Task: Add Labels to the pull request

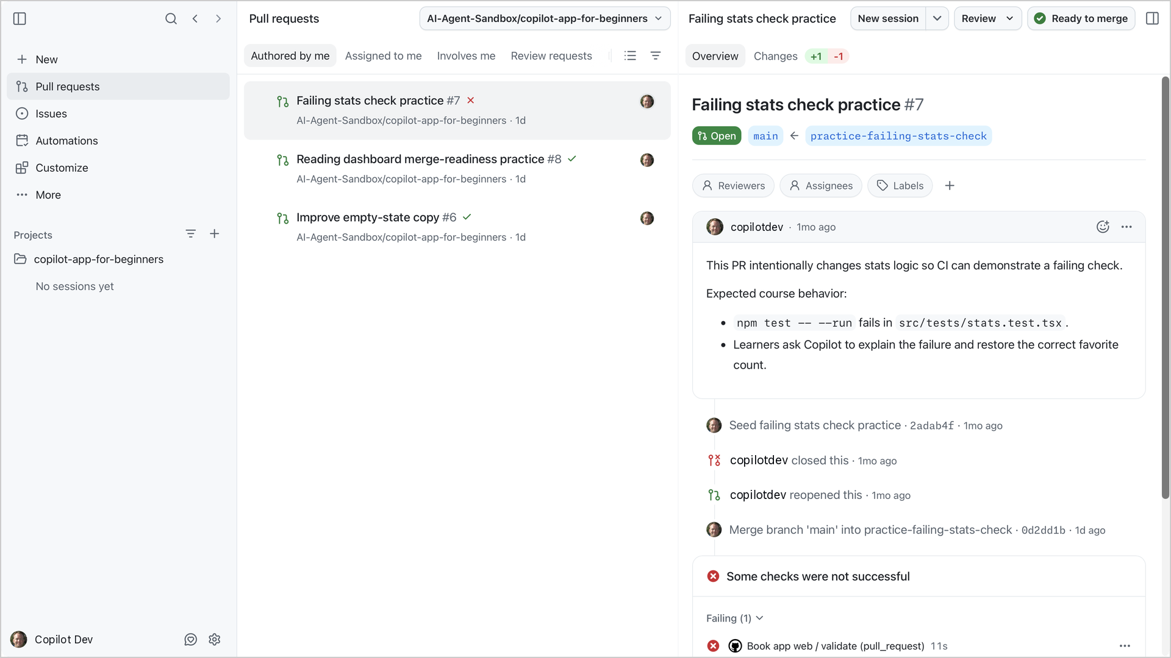Action: coord(900,186)
